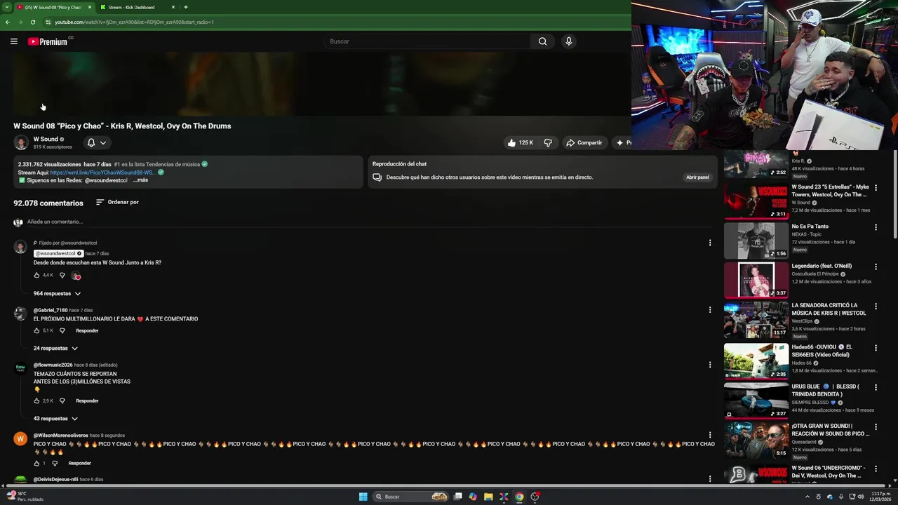Dislike flowmusic2026's comment

[x=62, y=400]
